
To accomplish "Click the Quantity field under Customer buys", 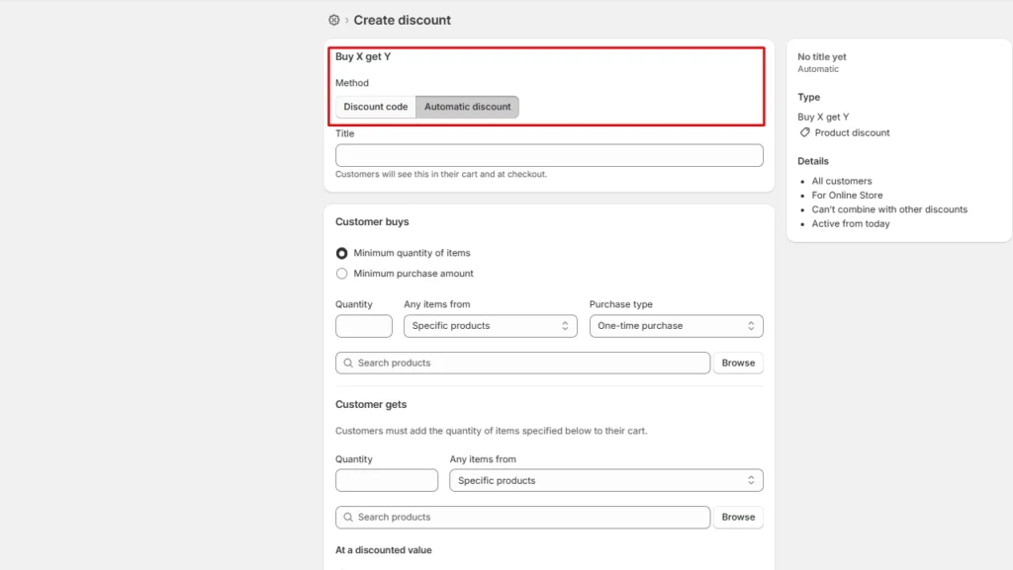I will (x=363, y=326).
